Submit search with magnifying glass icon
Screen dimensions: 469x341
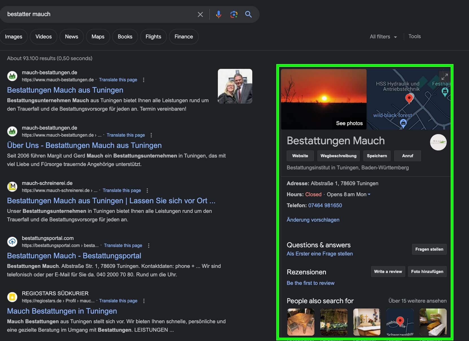(248, 14)
